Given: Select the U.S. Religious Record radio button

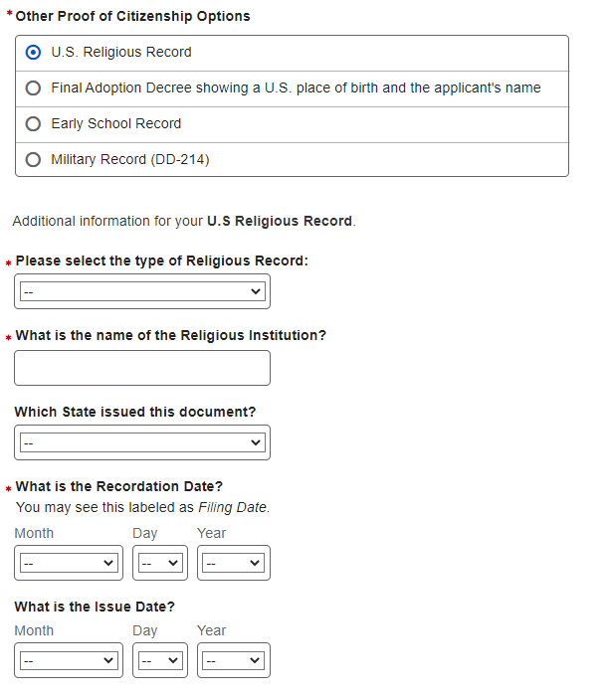Looking at the screenshot, I should point(34,52).
